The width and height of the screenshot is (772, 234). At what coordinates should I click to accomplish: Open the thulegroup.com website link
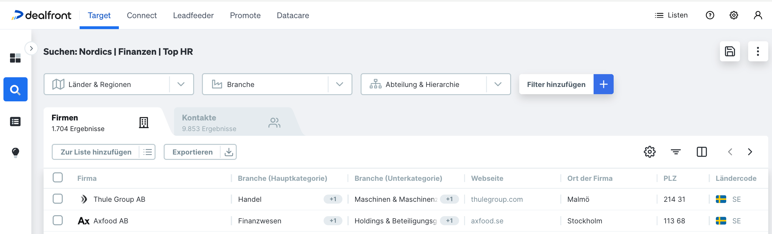pyautogui.click(x=497, y=199)
